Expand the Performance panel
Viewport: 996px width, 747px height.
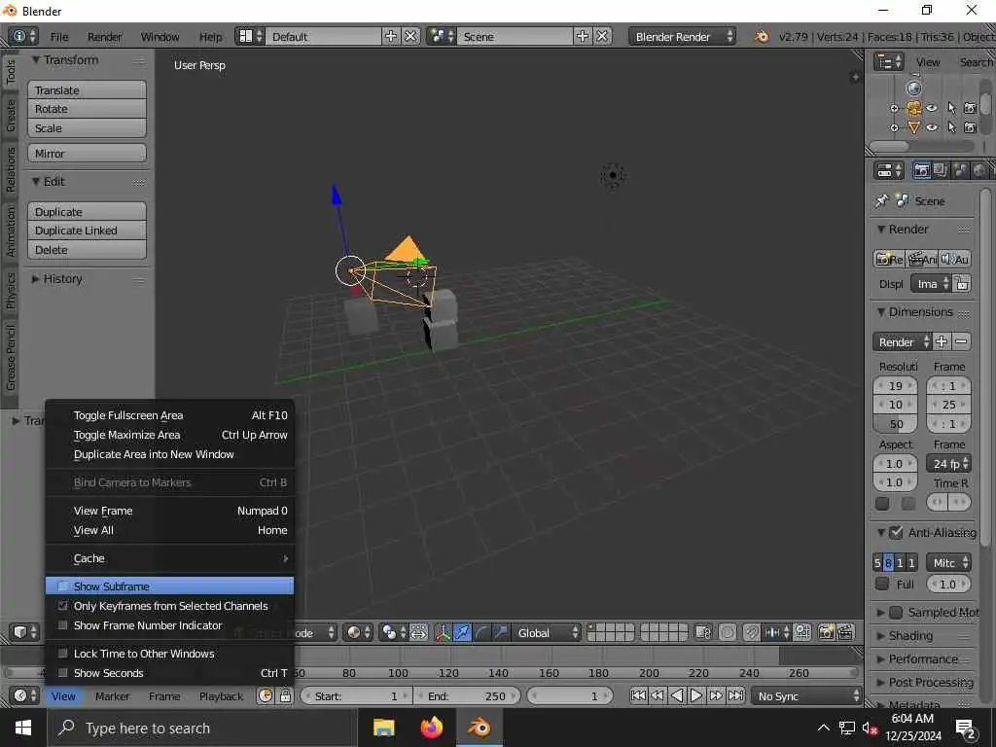(922, 659)
